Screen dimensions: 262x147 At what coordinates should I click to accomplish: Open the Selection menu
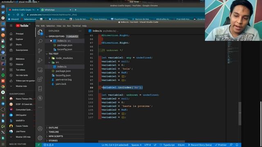click(51, 26)
